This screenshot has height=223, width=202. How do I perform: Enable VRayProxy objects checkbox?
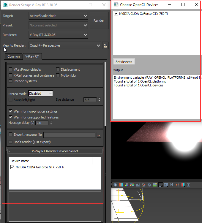click(10, 69)
